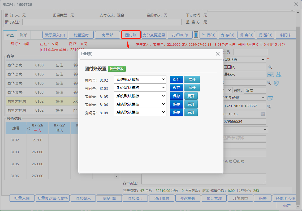Expand room price table dropdown arrow

pos(117,176)
